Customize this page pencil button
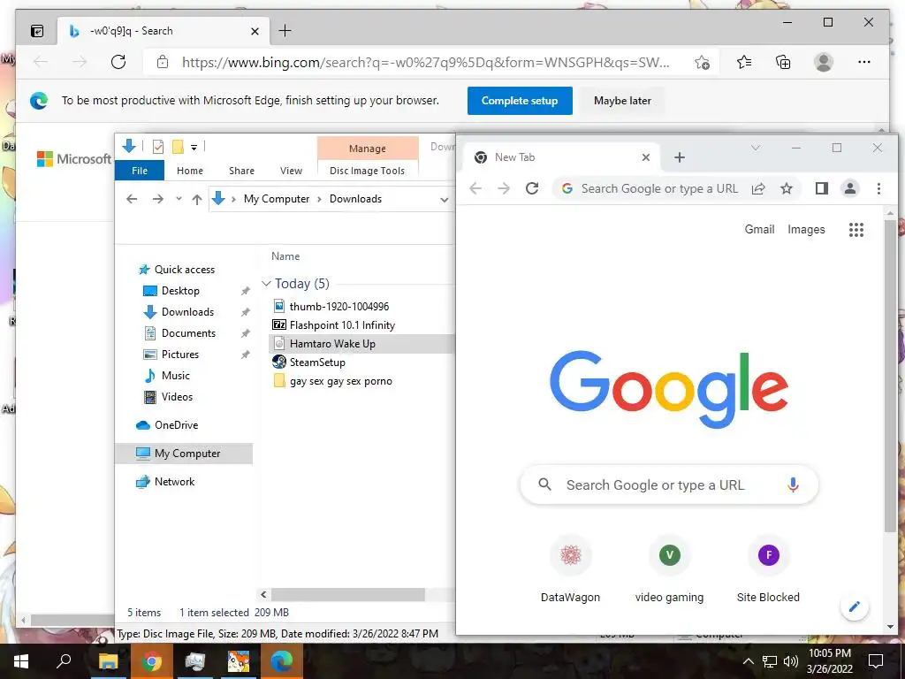905x679 pixels. pos(855,607)
